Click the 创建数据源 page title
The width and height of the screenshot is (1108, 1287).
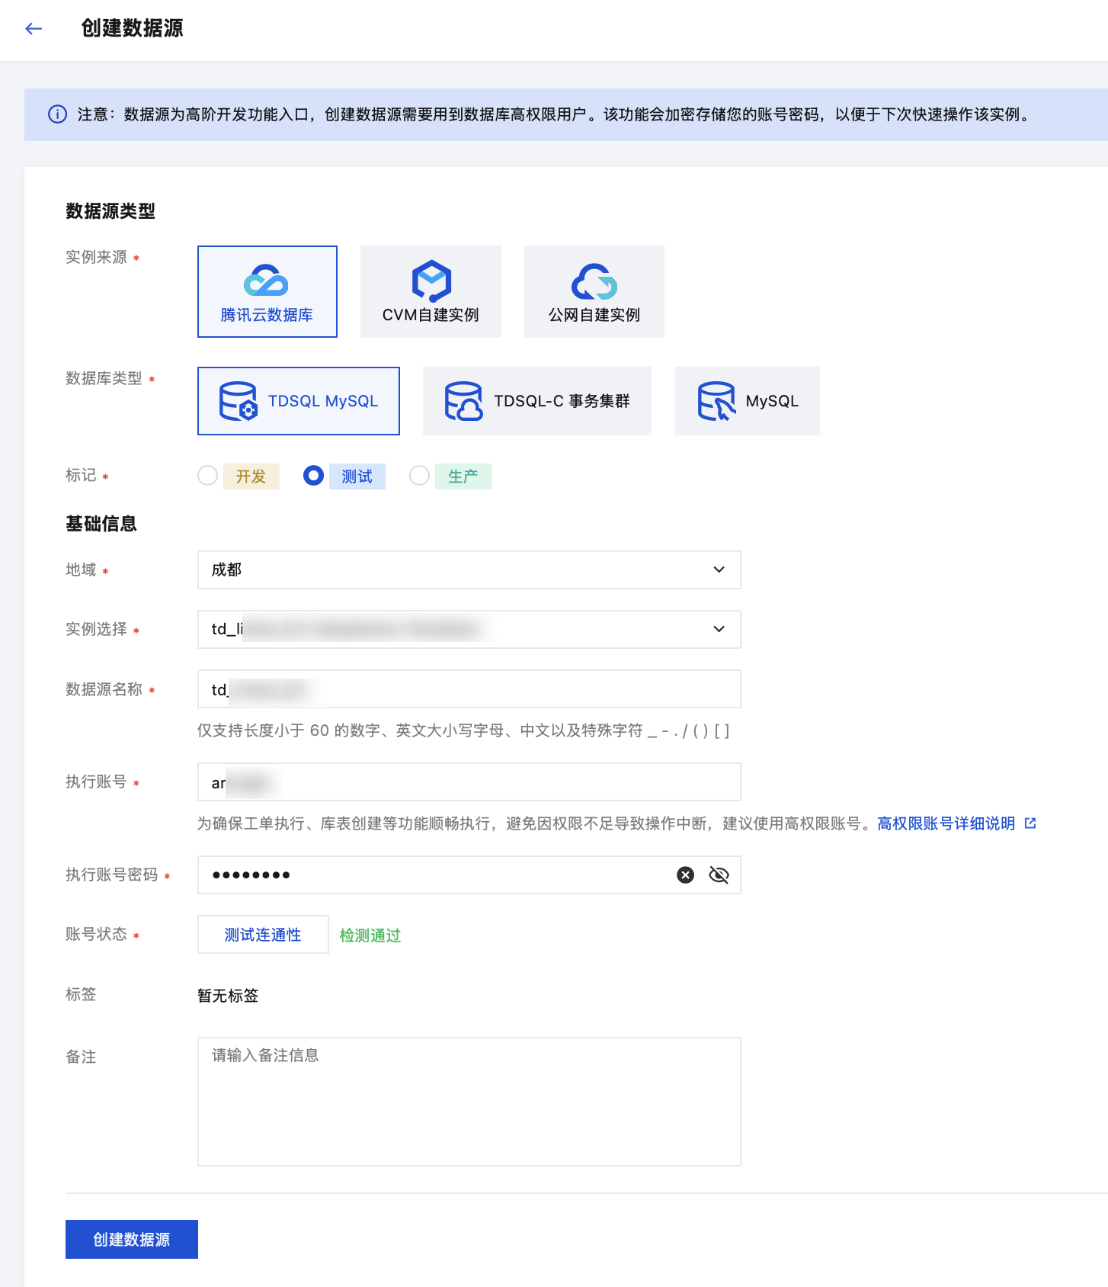tap(133, 28)
